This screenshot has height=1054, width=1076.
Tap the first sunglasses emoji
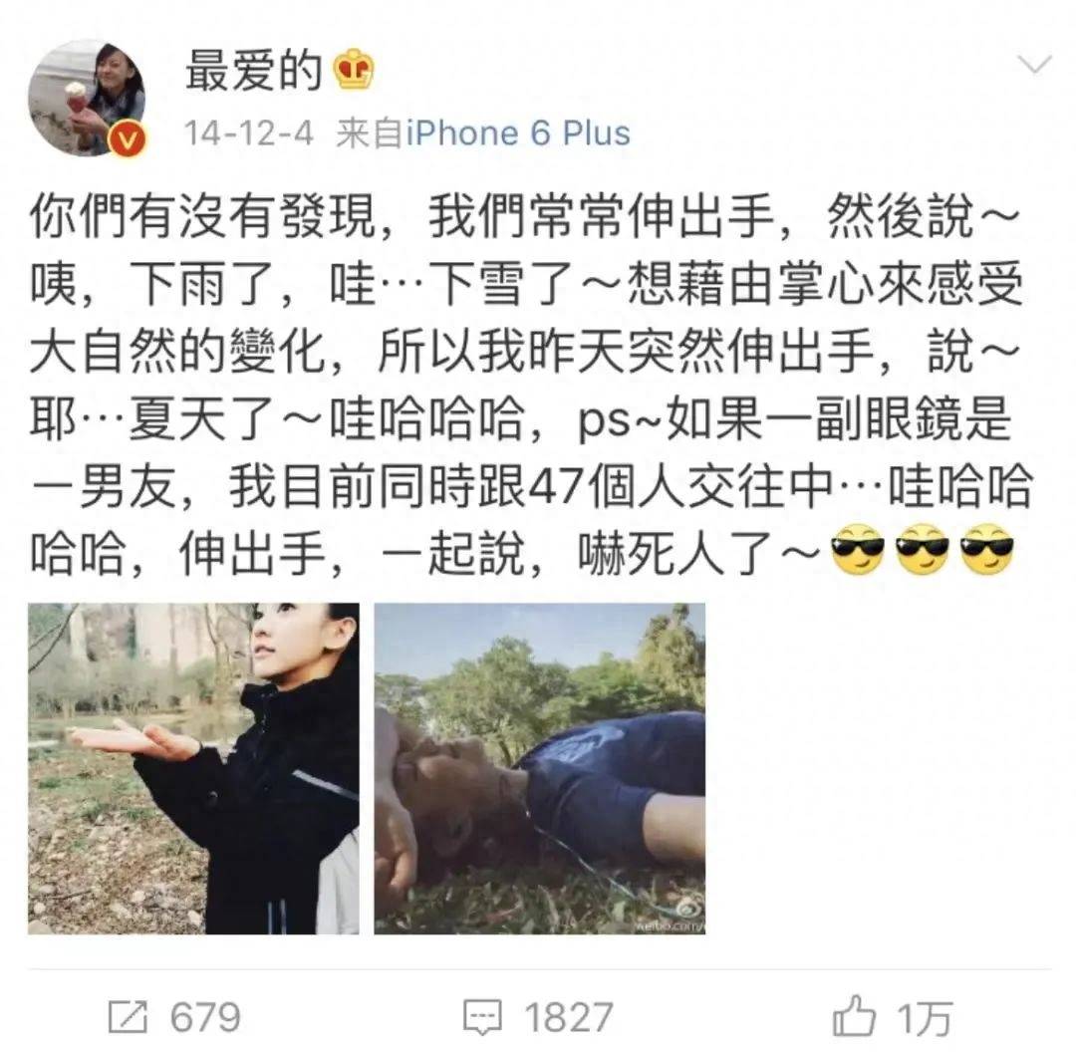[x=858, y=549]
